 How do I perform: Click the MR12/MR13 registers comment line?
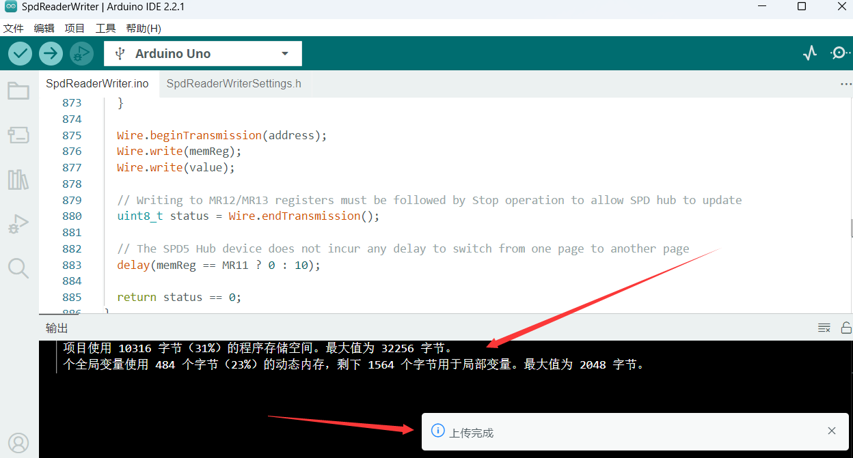coord(429,200)
